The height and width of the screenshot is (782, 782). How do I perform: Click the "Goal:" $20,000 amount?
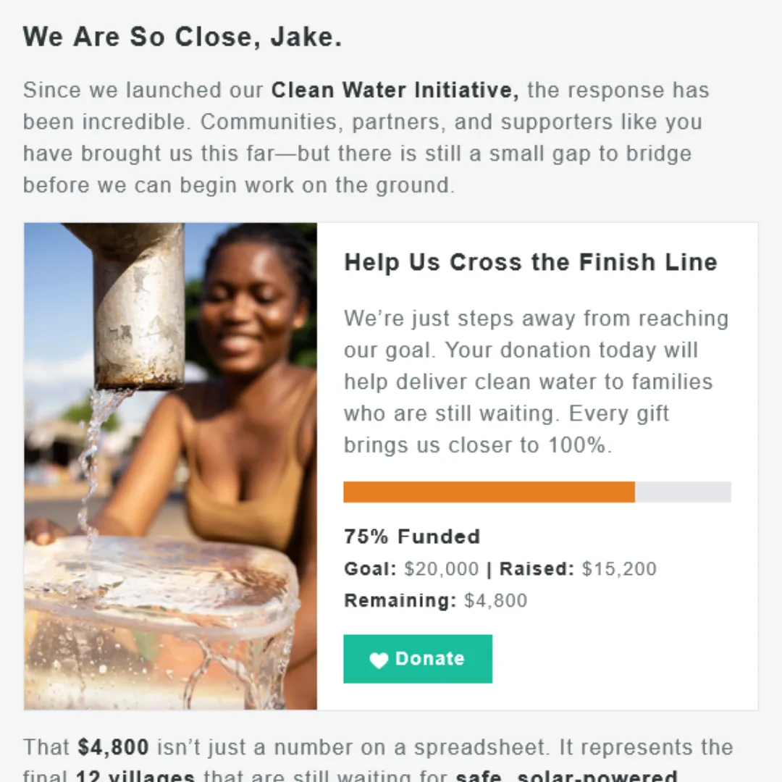[441, 569]
